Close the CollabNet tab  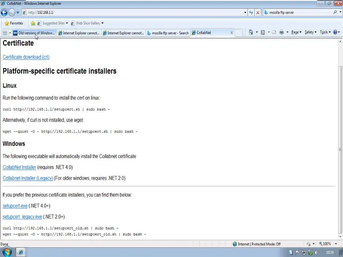click(231, 33)
